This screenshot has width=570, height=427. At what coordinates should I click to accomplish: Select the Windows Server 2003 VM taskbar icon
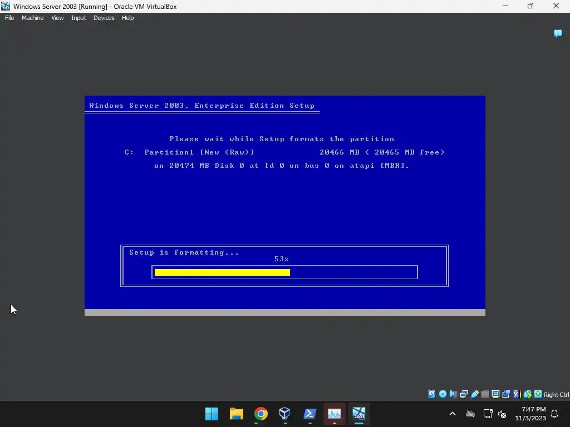359,414
